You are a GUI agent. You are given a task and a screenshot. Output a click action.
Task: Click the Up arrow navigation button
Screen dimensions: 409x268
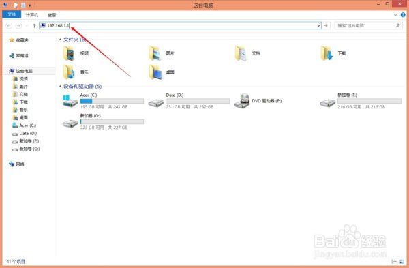point(34,26)
